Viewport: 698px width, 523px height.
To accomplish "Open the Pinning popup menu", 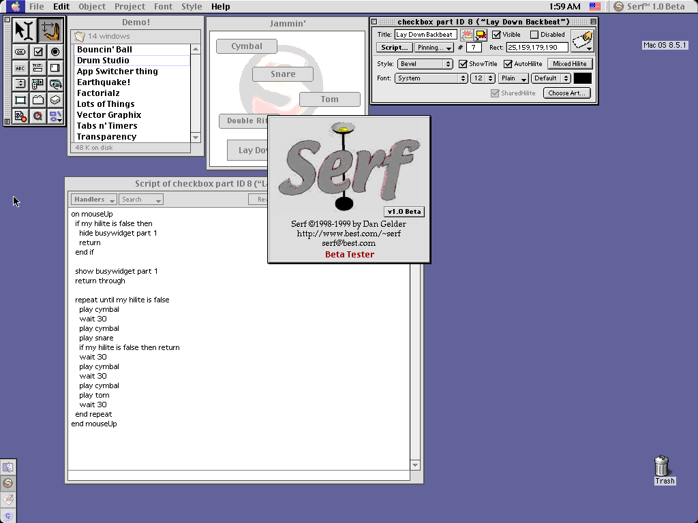I will click(x=434, y=48).
